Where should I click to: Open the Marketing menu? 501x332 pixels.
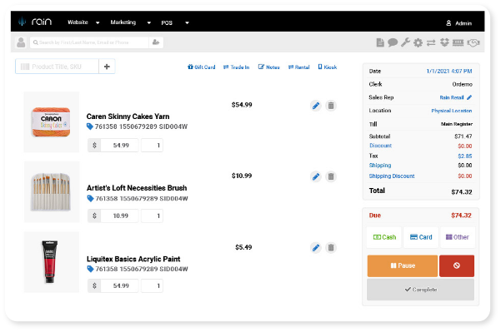[x=123, y=22]
